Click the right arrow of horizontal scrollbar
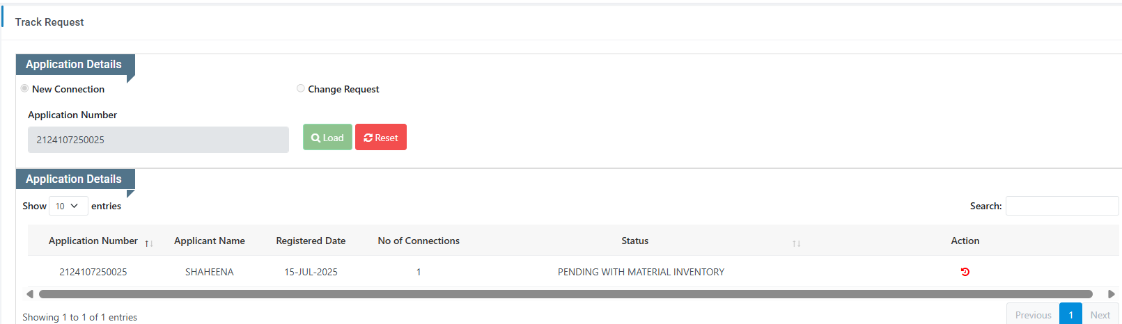Viewport: 1122px width, 324px height. pos(1112,294)
